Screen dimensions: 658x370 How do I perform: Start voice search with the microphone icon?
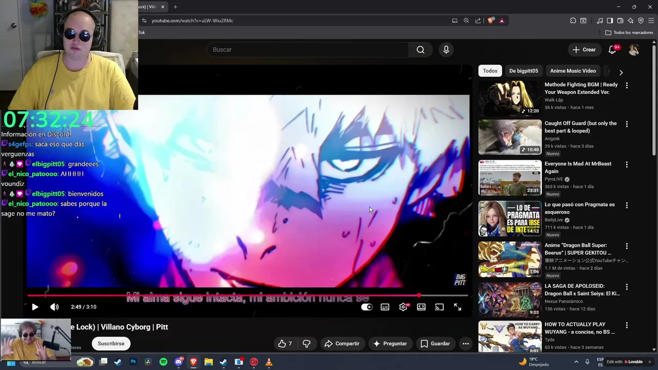[x=446, y=49]
